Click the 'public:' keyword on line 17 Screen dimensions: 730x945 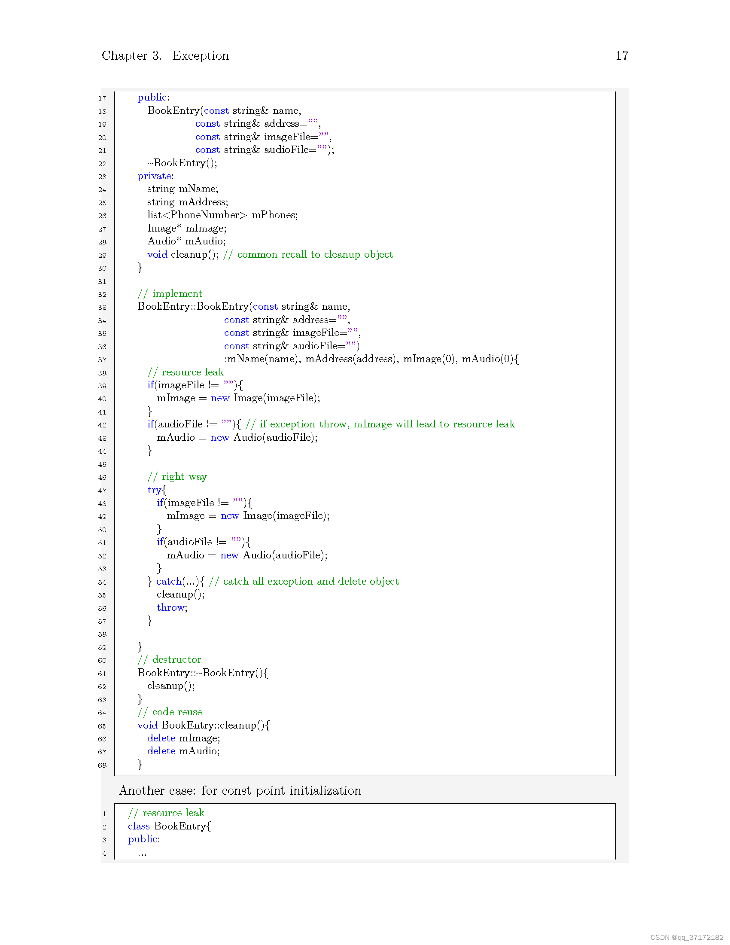click(154, 98)
